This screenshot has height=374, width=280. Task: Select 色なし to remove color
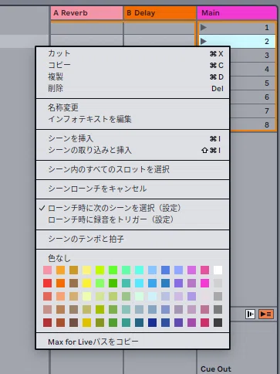(x=133, y=258)
